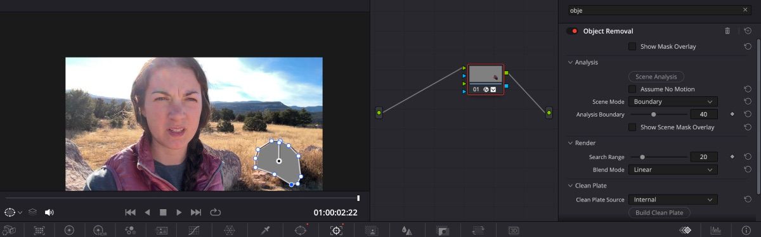Click the effects search field containing 'obje'
This screenshot has height=237, width=761.
[660, 10]
